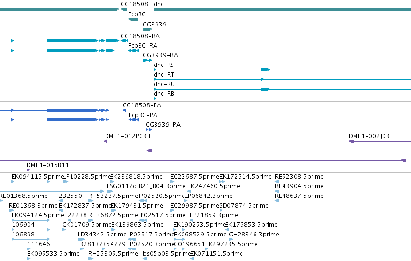
Task: Select the EK094124.5prime EST label
Action: pos(38,215)
